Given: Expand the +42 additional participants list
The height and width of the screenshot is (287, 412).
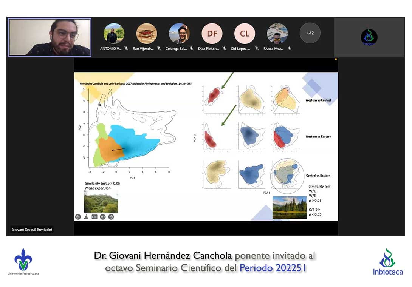Looking at the screenshot, I should click(x=310, y=33).
